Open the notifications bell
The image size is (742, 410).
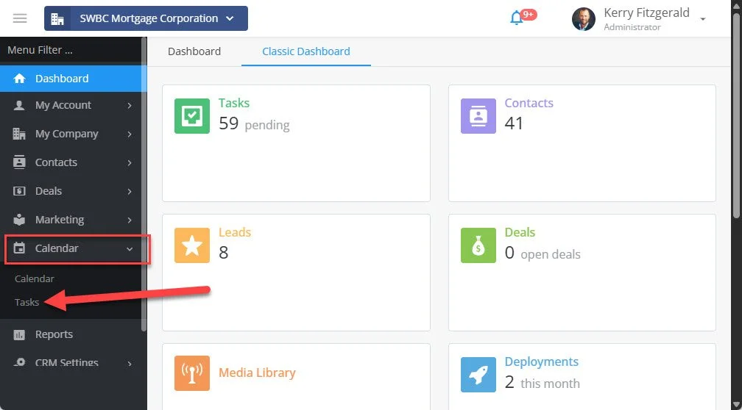(516, 18)
